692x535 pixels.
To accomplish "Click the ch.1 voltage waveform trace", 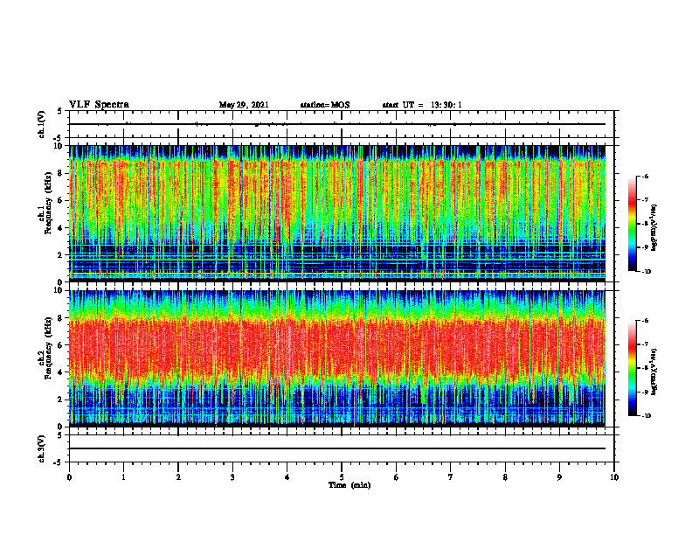I will [337, 124].
